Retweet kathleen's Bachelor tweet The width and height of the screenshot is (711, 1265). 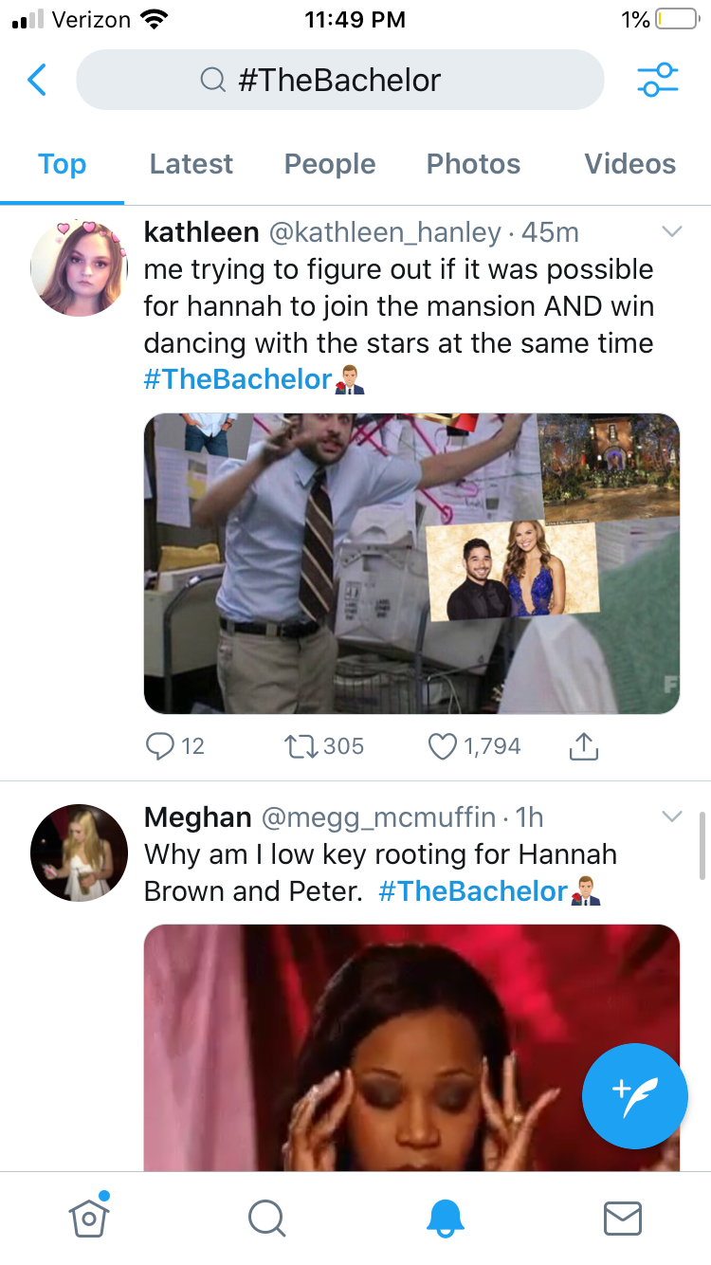coord(300,746)
